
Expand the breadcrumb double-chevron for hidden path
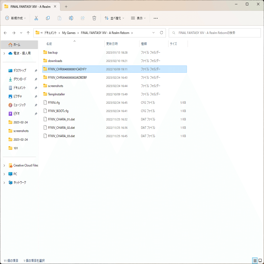(41, 33)
